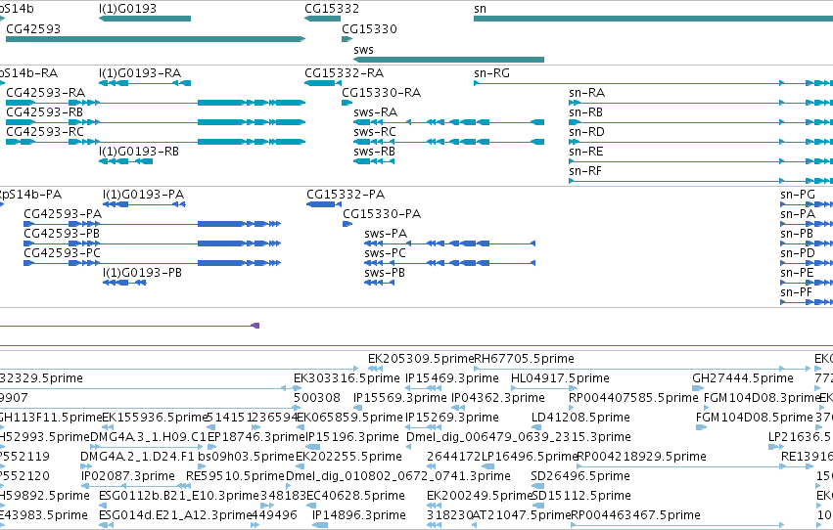833x530 pixels.
Task: Click the sn-RF transcript label
Action: pos(585,171)
